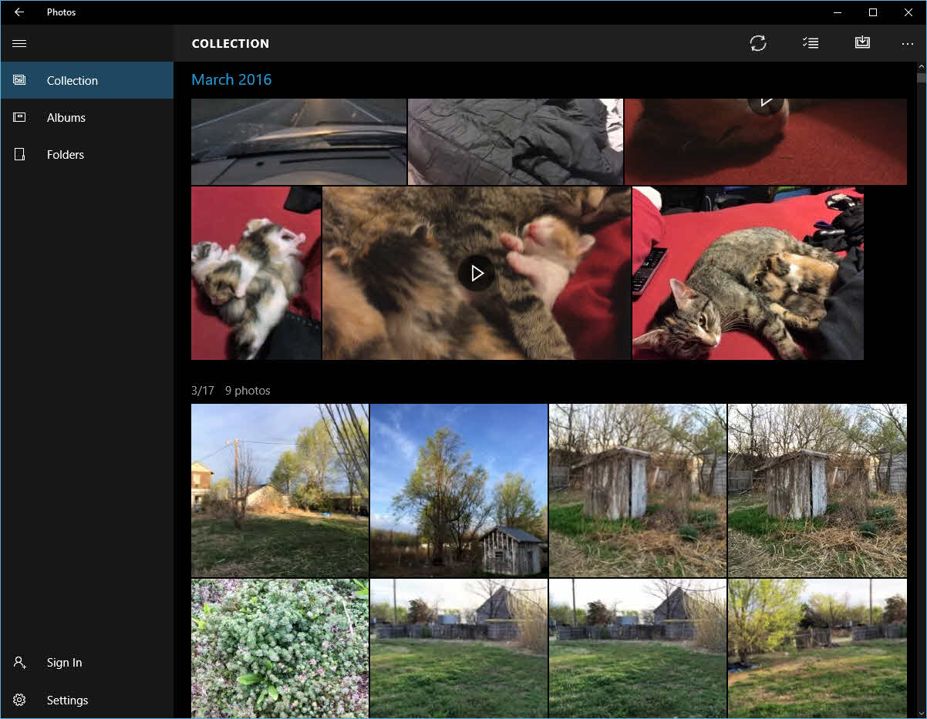Viewport: 927px width, 719px height.
Task: Click the March 2016 month header link
Action: (x=231, y=80)
